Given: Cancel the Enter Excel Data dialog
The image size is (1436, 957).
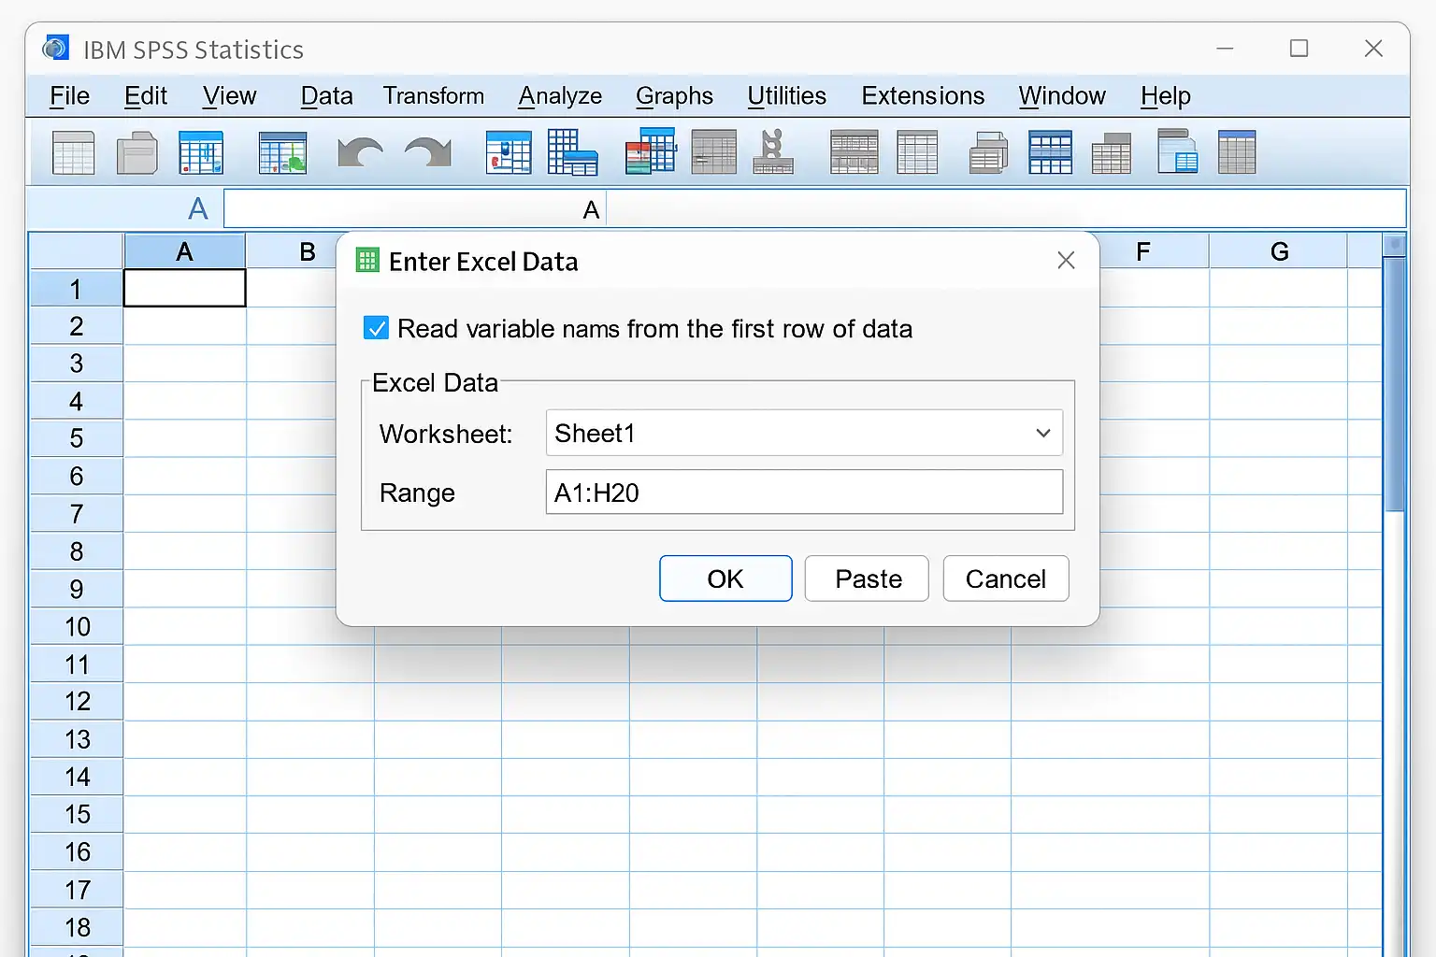Looking at the screenshot, I should [1005, 578].
